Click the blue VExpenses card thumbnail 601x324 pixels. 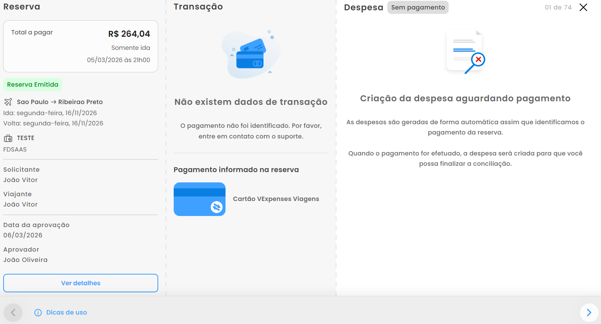(199, 199)
